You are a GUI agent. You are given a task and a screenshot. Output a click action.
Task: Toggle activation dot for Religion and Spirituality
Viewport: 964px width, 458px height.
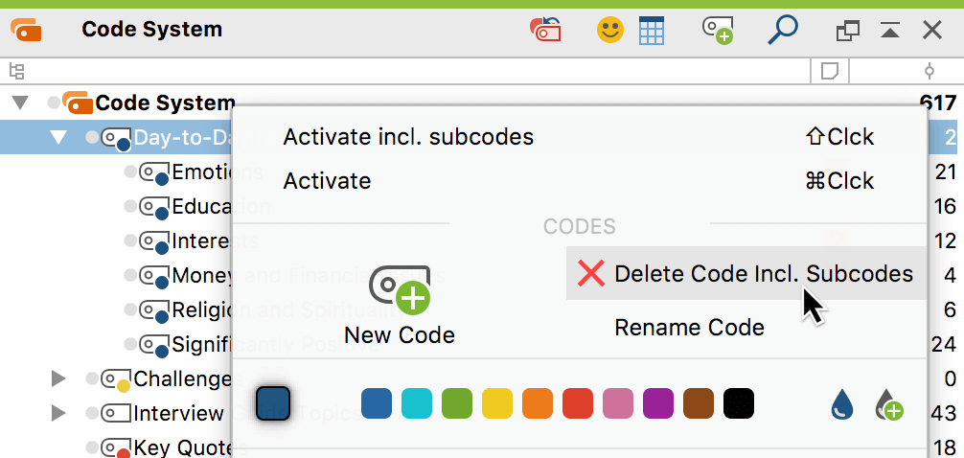point(129,309)
